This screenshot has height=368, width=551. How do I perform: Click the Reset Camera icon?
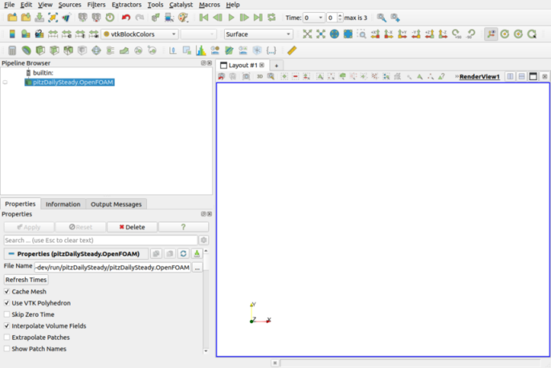[x=307, y=34]
